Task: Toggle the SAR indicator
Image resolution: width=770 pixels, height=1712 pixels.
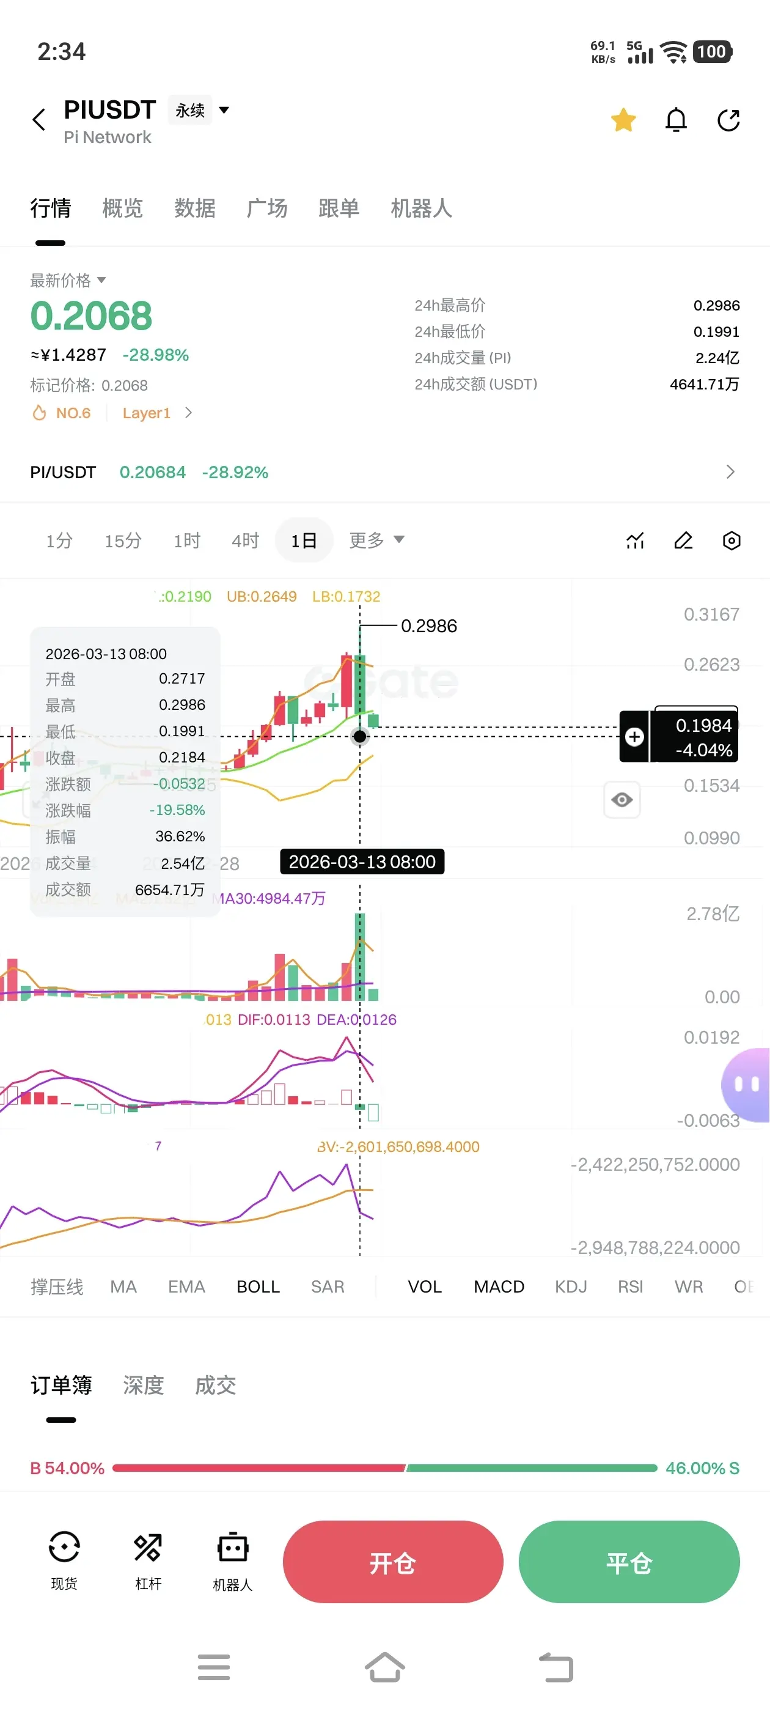Action: click(x=328, y=1286)
